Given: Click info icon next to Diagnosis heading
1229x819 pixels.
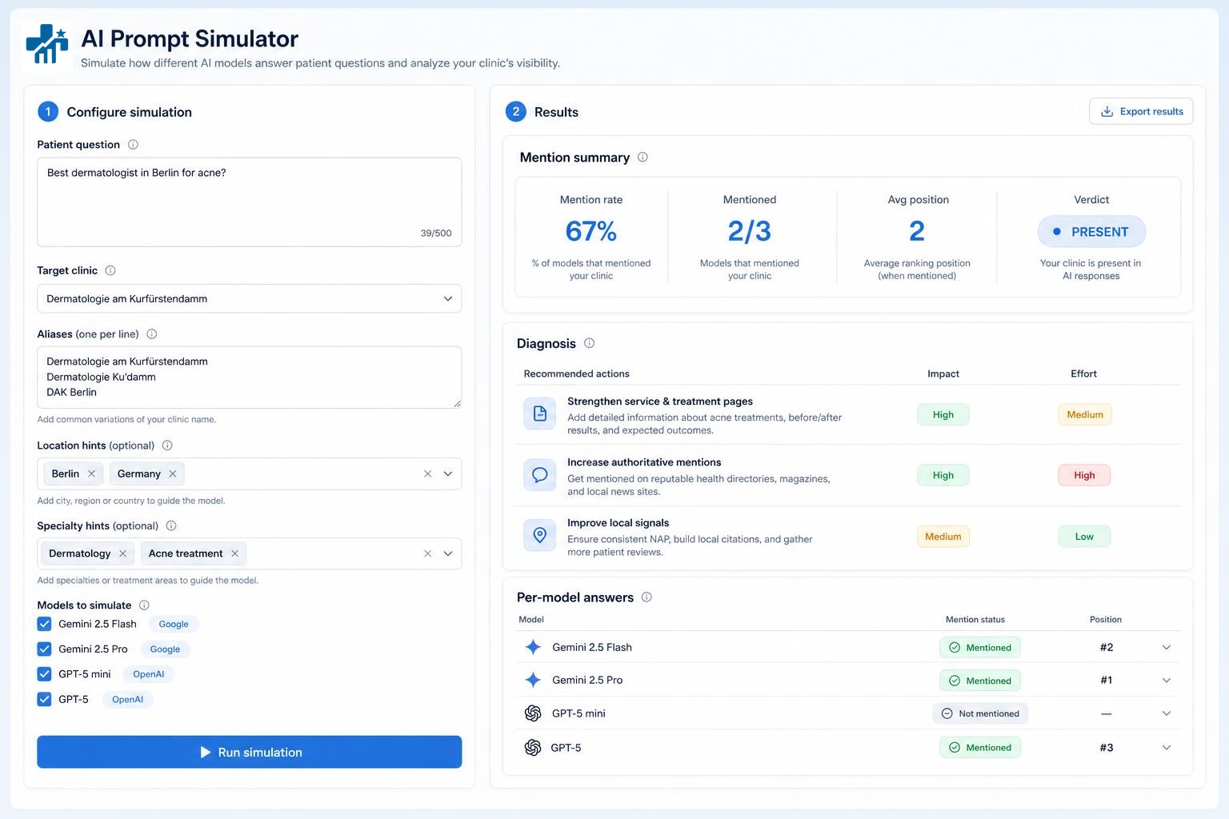Looking at the screenshot, I should tap(589, 343).
